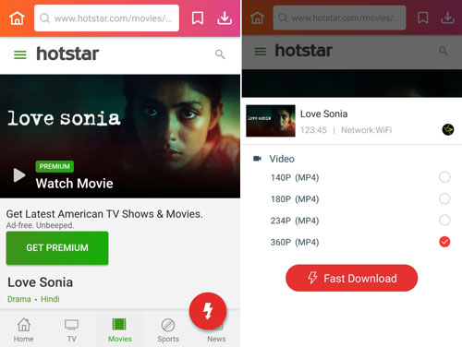Toggle the checked 360P (MP4) option

(444, 242)
